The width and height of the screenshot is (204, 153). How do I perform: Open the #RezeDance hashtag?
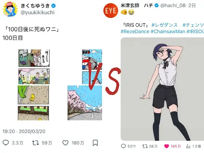pos(135,31)
